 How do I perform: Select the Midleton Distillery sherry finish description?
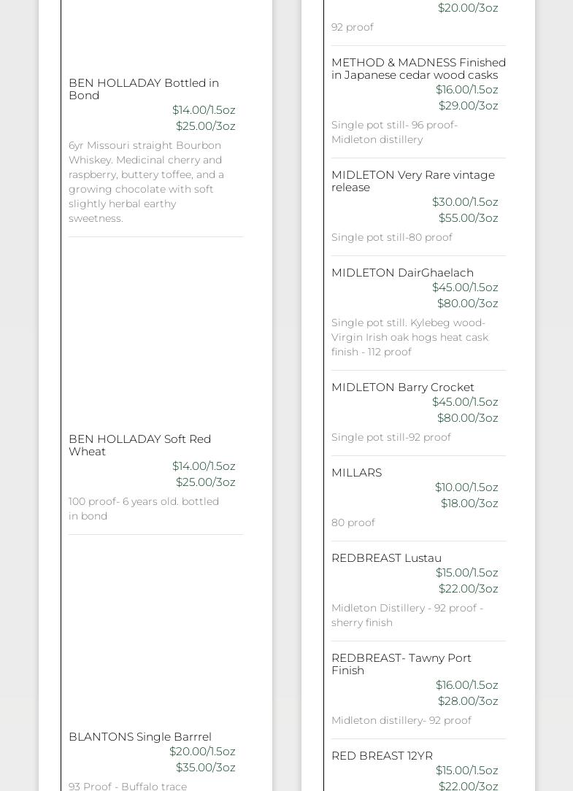(407, 615)
